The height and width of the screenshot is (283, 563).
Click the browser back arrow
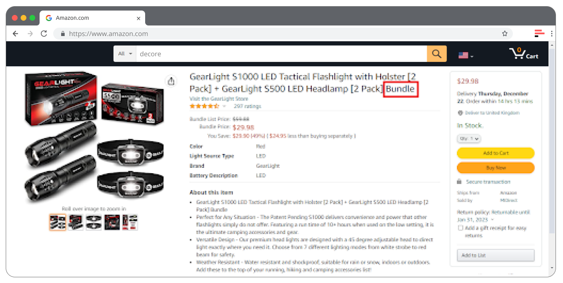click(x=15, y=33)
